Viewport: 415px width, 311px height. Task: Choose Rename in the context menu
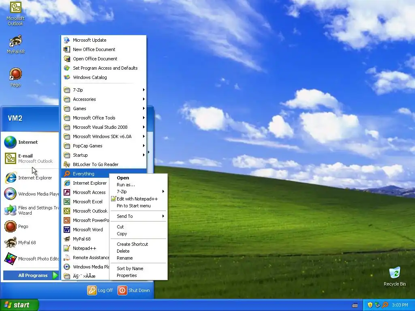tap(139, 258)
